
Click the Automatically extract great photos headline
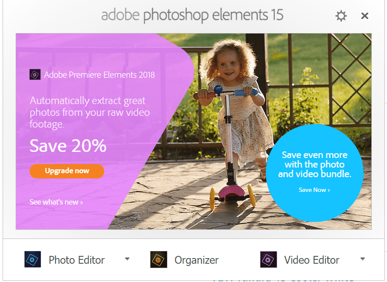89,112
